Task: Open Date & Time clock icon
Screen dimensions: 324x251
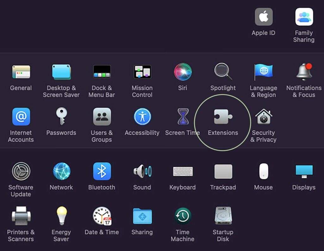Action: coord(102,216)
